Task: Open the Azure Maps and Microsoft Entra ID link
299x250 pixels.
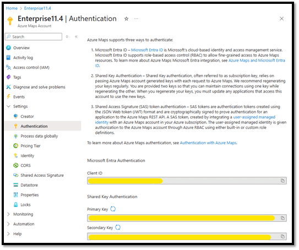Action: click(x=257, y=61)
